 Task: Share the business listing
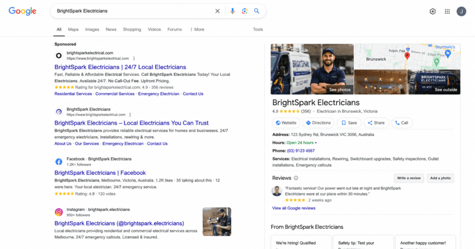[x=376, y=123]
